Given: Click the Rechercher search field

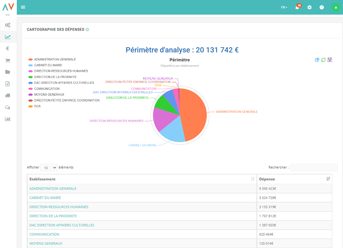Looking at the screenshot, I should 314,168.
